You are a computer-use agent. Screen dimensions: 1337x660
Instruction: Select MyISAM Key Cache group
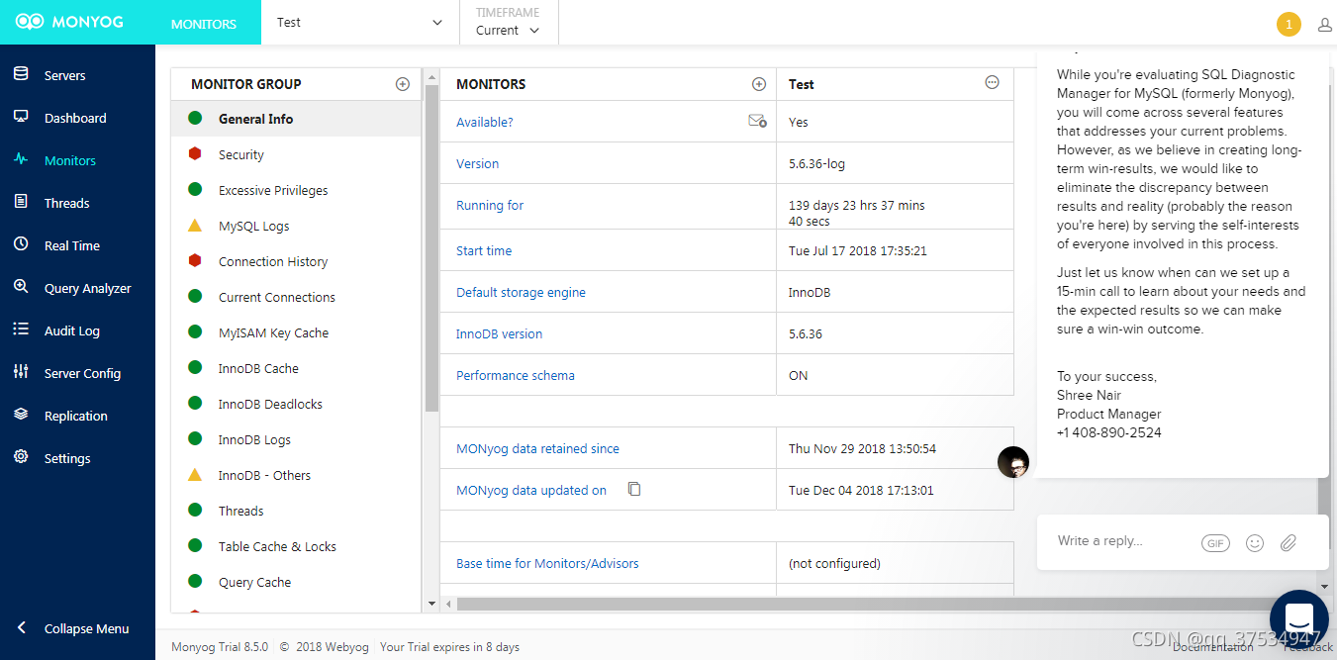pos(296,332)
